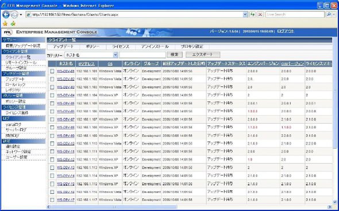This screenshot has width=339, height=211.
Task: Select ネットワーク設定 in the sidebar
Action: pos(18,152)
